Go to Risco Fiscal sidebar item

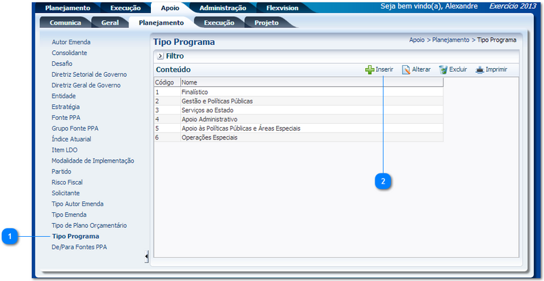[x=67, y=182]
